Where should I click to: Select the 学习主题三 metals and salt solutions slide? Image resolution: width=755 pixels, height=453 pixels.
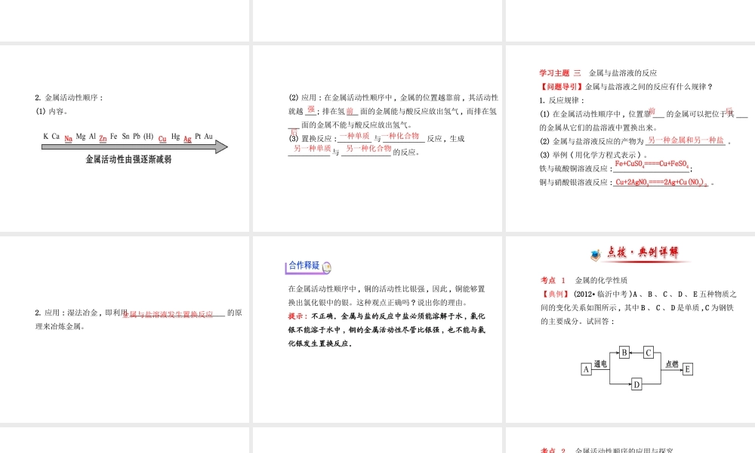(x=630, y=138)
